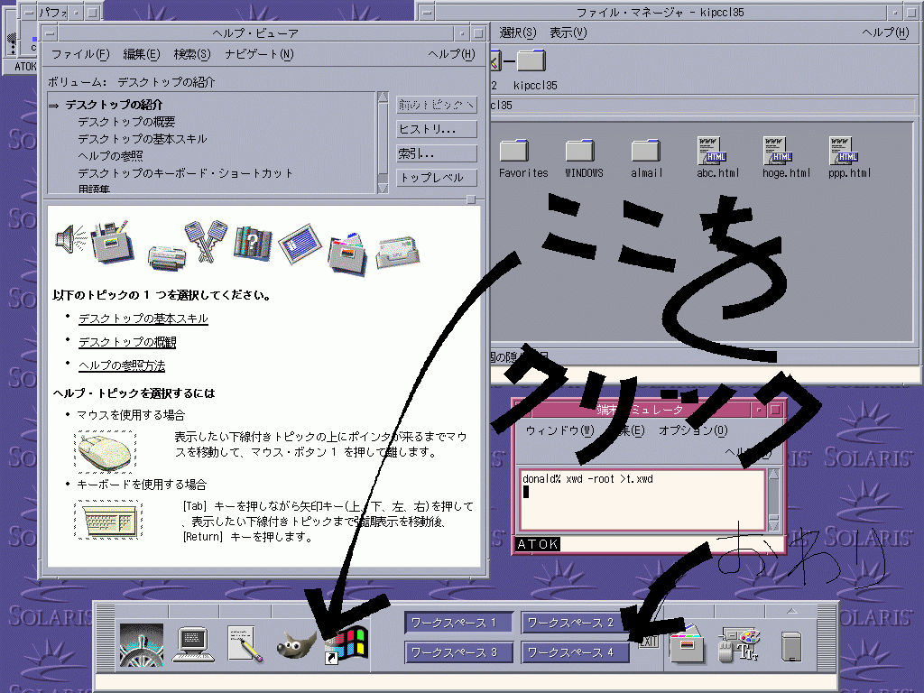Switch to ワークスペース 1

457,623
